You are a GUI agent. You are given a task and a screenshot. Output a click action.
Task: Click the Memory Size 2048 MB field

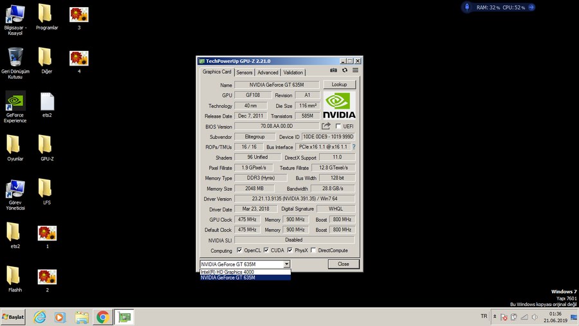(254, 188)
